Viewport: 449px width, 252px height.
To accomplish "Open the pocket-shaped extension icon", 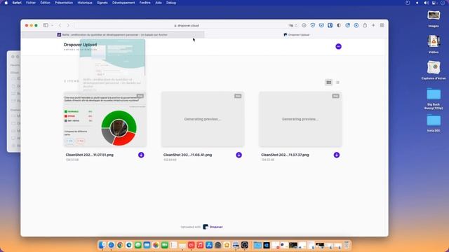I will pyautogui.click(x=321, y=25).
